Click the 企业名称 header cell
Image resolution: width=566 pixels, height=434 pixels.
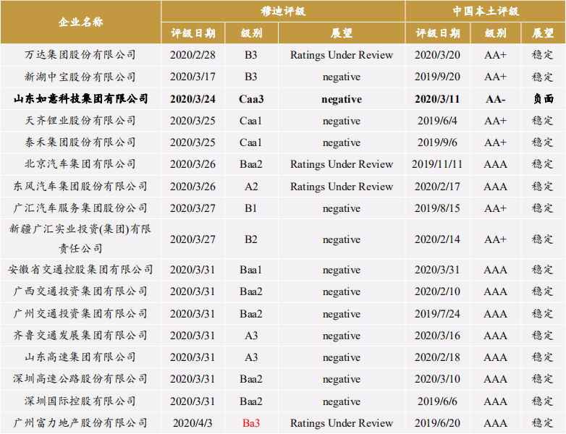pos(80,22)
